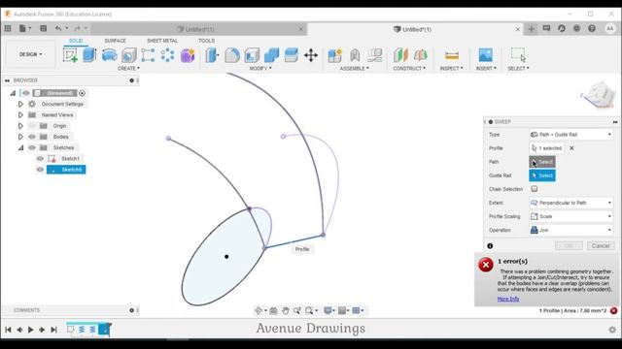Image resolution: width=622 pixels, height=349 pixels.
Task: Select the Combine tool icon
Action: [271, 55]
